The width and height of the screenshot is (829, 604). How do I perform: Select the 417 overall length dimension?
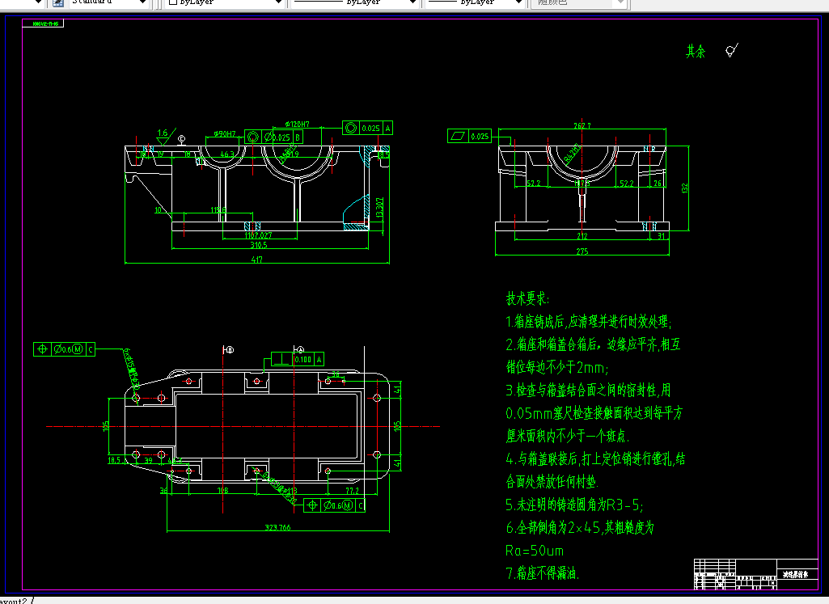point(257,260)
